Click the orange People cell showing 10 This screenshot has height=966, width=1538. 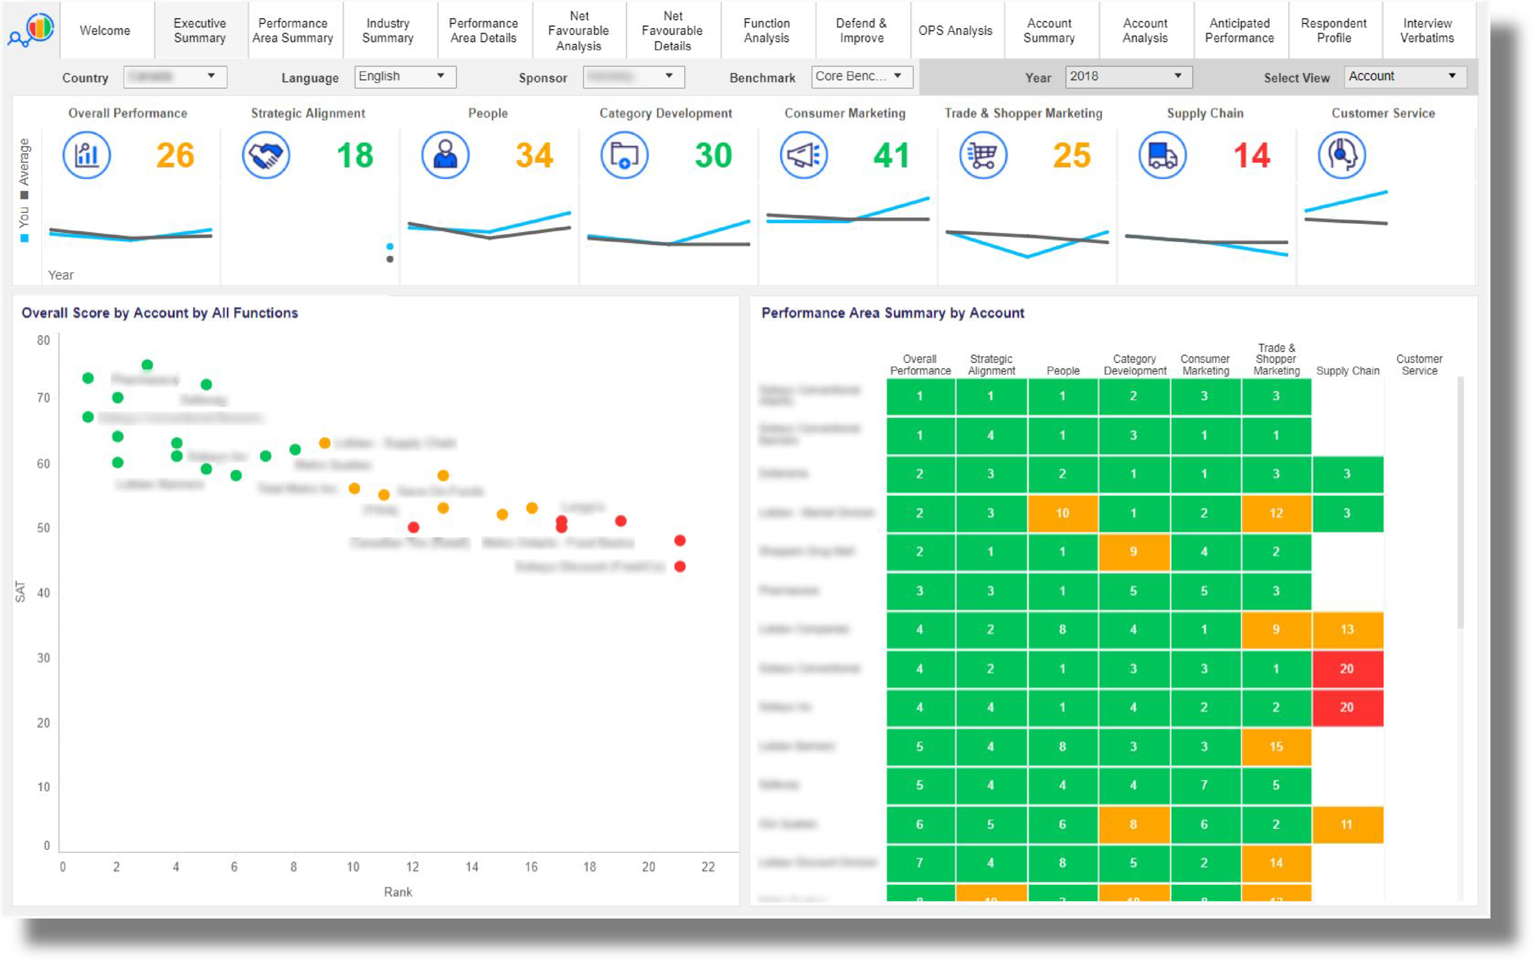(1062, 513)
